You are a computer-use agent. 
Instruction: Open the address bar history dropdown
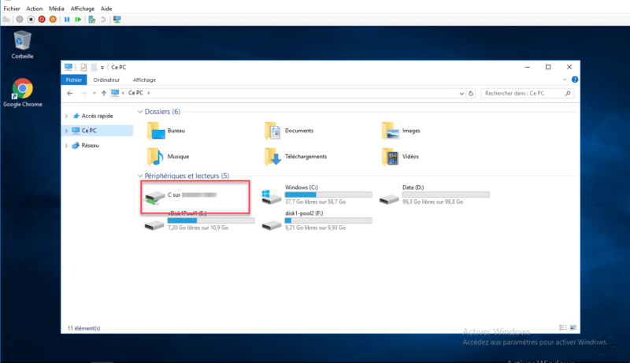pyautogui.click(x=461, y=94)
